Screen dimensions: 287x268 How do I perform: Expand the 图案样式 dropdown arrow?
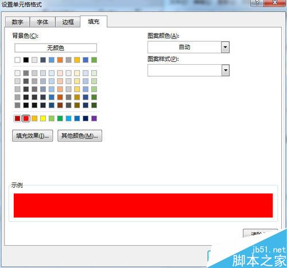click(226, 70)
